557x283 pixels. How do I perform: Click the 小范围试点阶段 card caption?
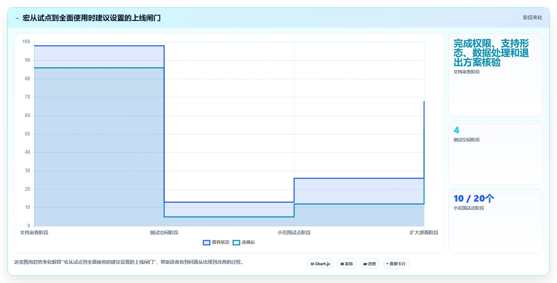(x=469, y=208)
